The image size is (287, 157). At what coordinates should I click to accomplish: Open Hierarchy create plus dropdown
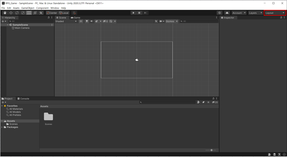point(4,21)
